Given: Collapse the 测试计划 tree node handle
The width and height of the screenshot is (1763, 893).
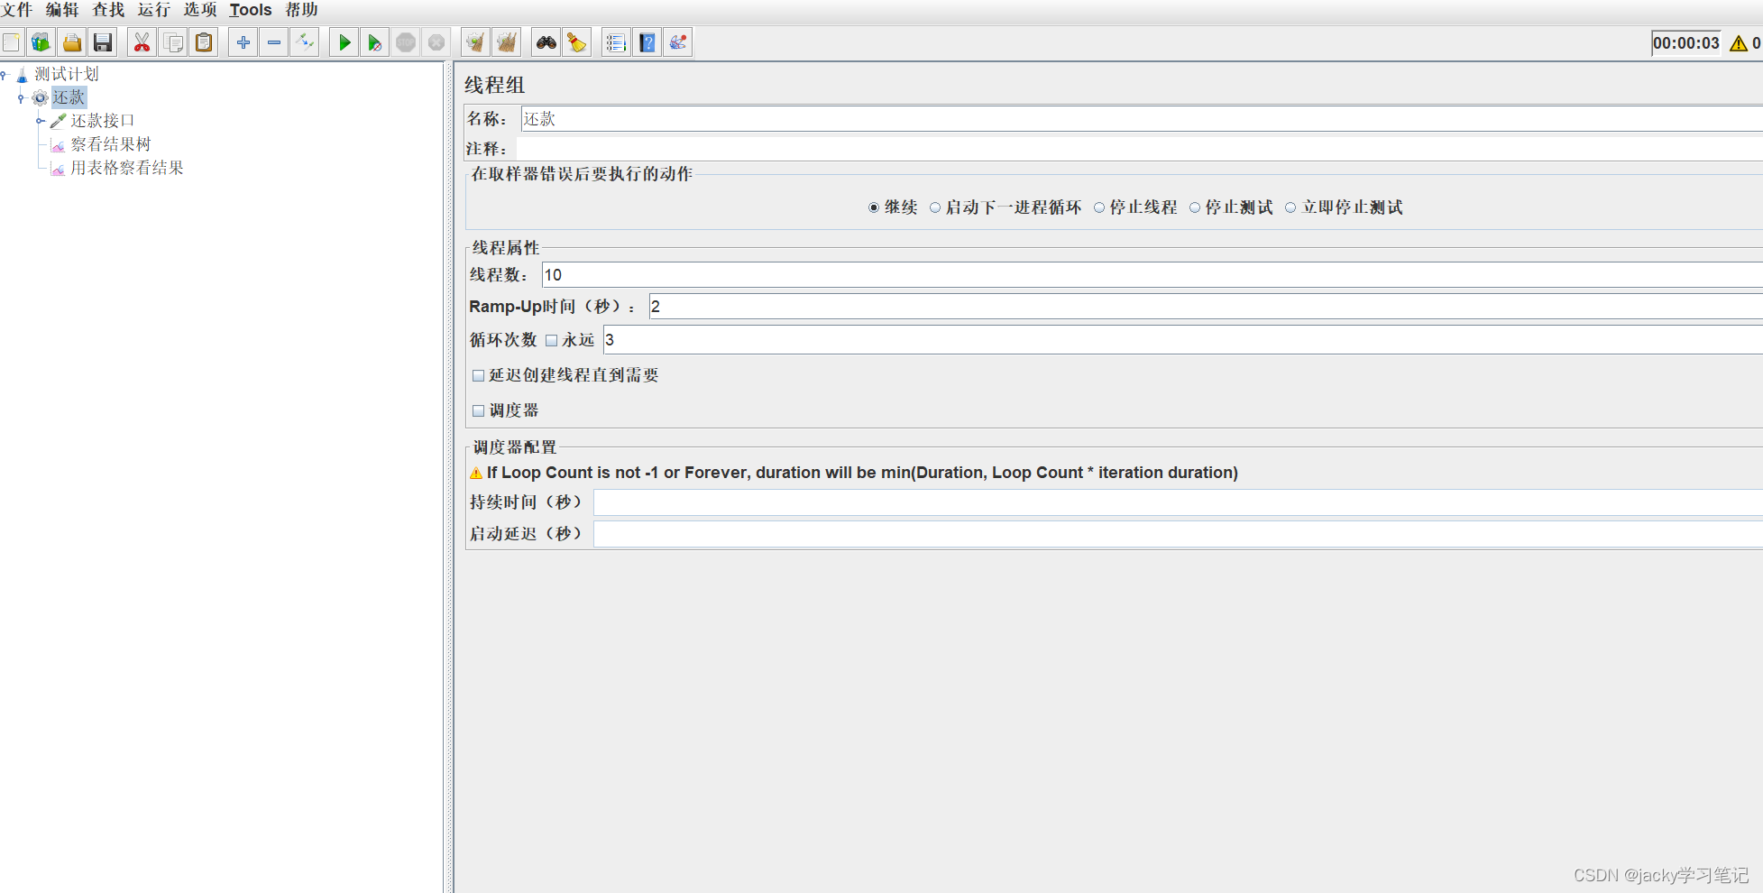Looking at the screenshot, I should [4, 75].
